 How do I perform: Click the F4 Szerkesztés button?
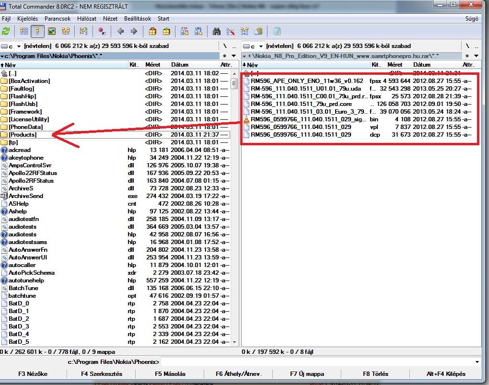pyautogui.click(x=101, y=374)
